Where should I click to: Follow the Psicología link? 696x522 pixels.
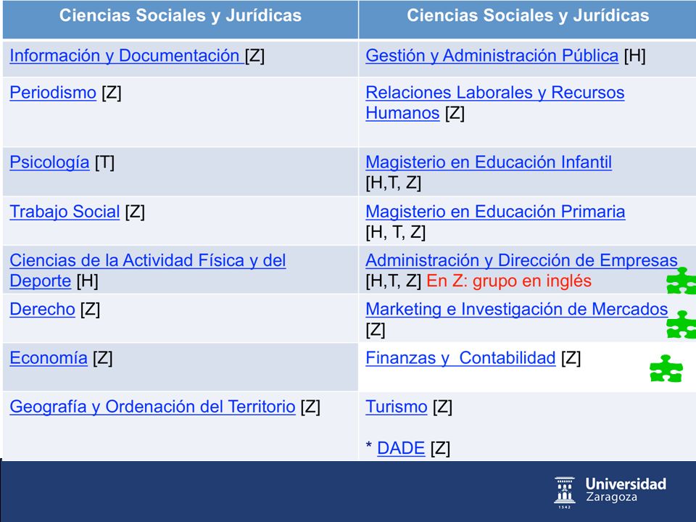[49, 162]
